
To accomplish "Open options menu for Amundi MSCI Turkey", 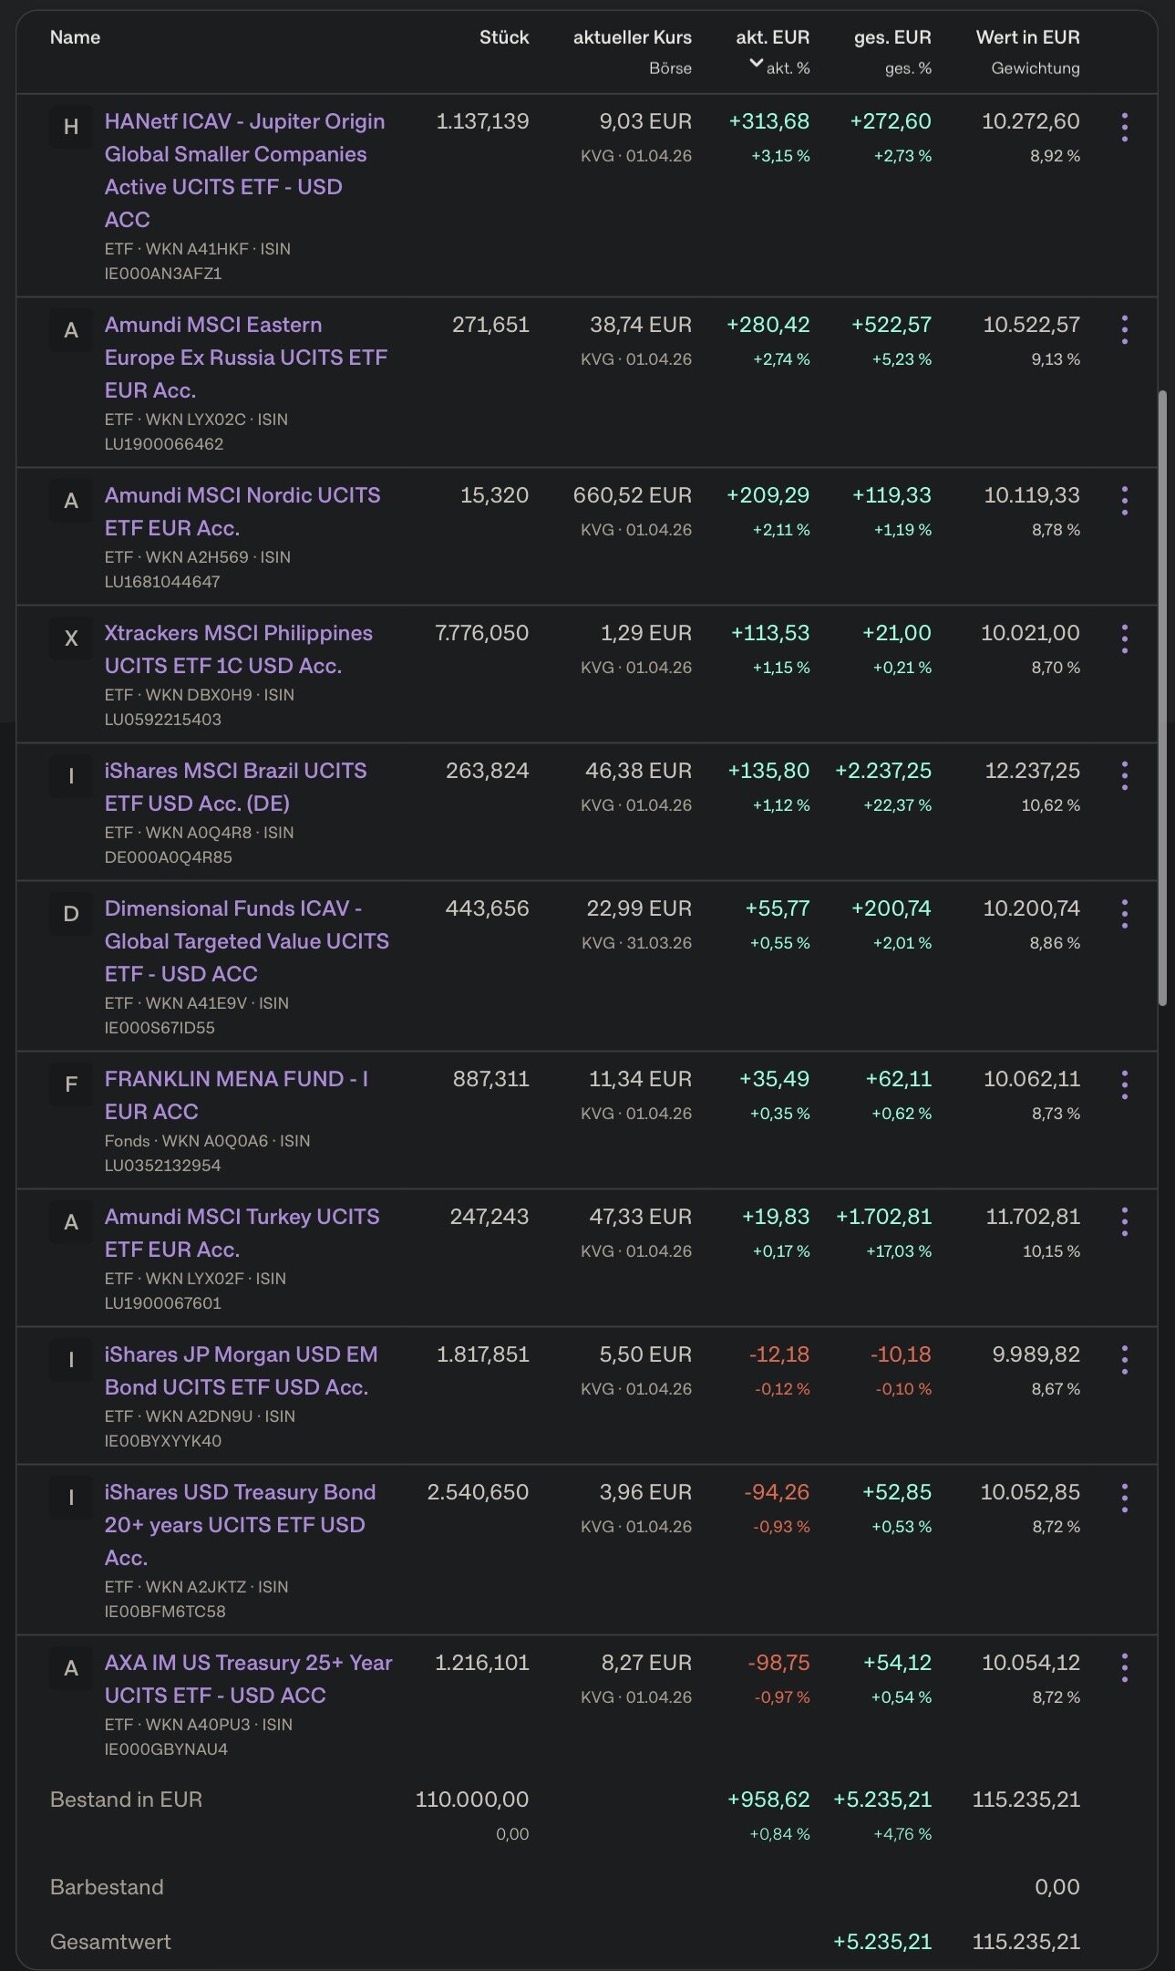I will point(1124,1222).
